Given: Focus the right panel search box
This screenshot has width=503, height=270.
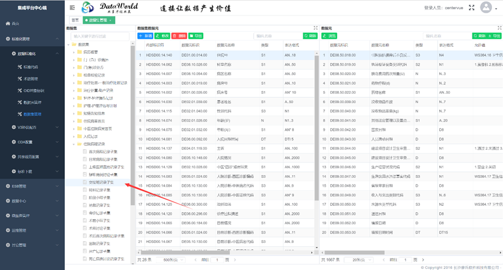Looking at the screenshot, I should pyautogui.click(x=447, y=36).
